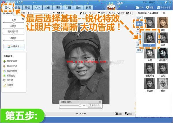Open the 菜单 menu in title bar
This screenshot has width=173, height=123.
pyautogui.click(x=144, y=2)
